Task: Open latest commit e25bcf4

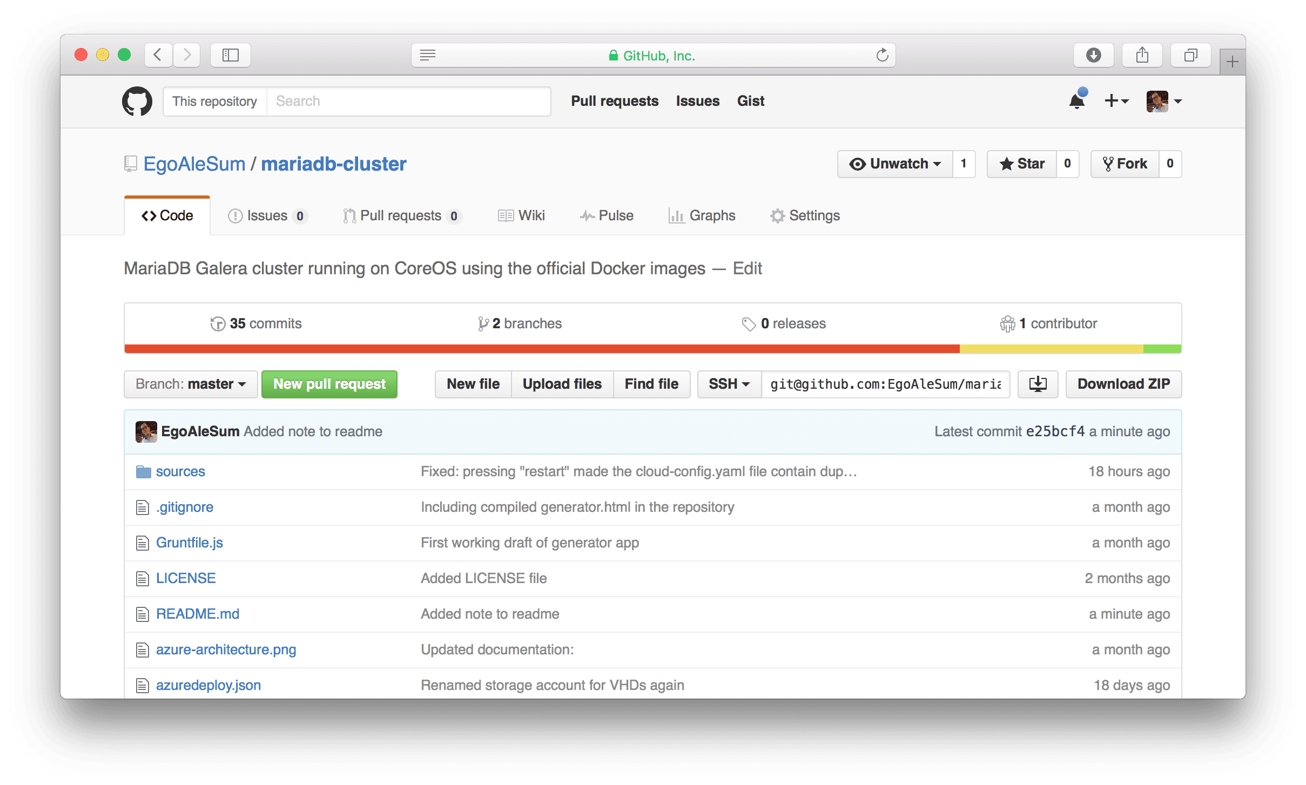Action: [1055, 431]
